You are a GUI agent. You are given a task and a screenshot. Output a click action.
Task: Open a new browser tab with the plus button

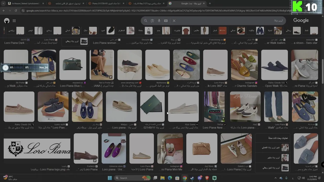click(210, 4)
